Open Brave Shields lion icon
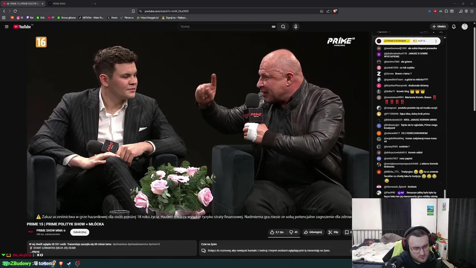The width and height of the screenshot is (476, 268). [335, 11]
